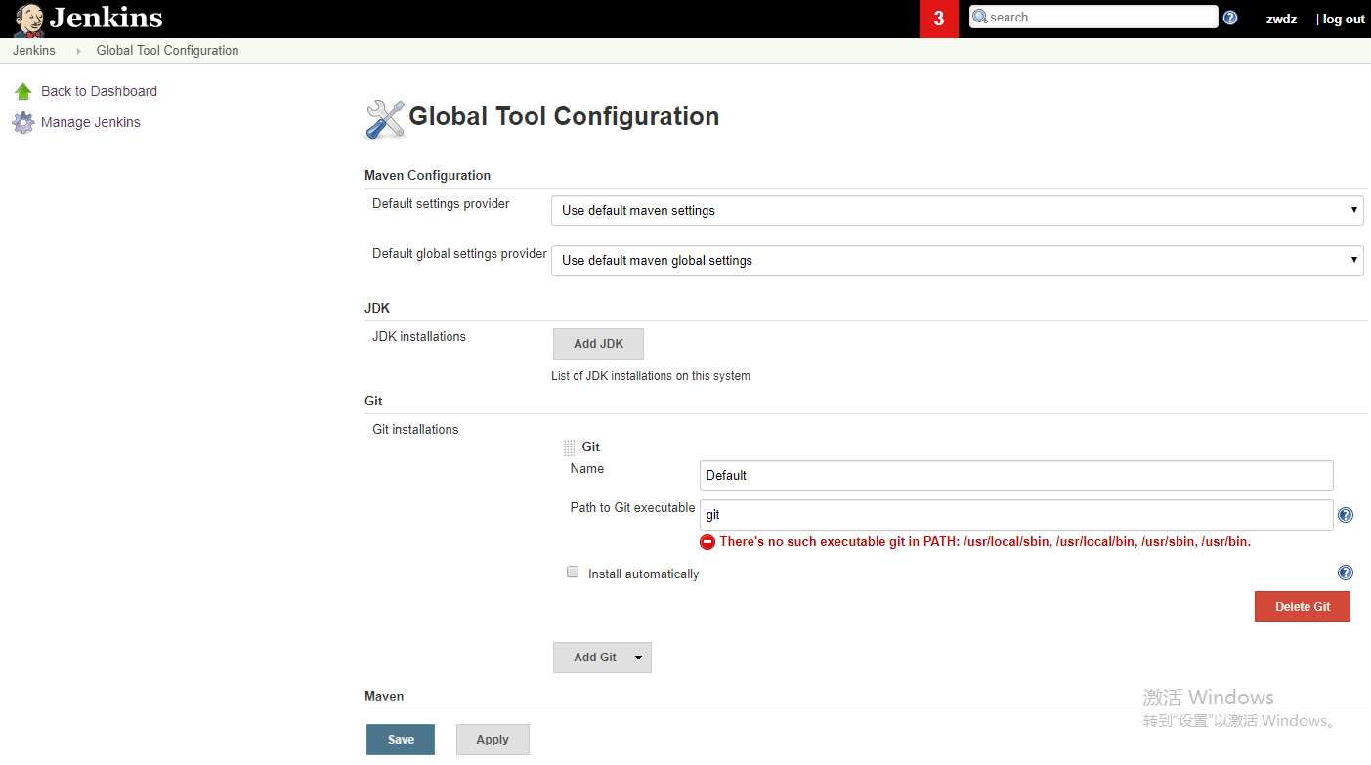The width and height of the screenshot is (1371, 765).
Task: Click the Global Tool Configuration breadcrumb
Action: (167, 51)
